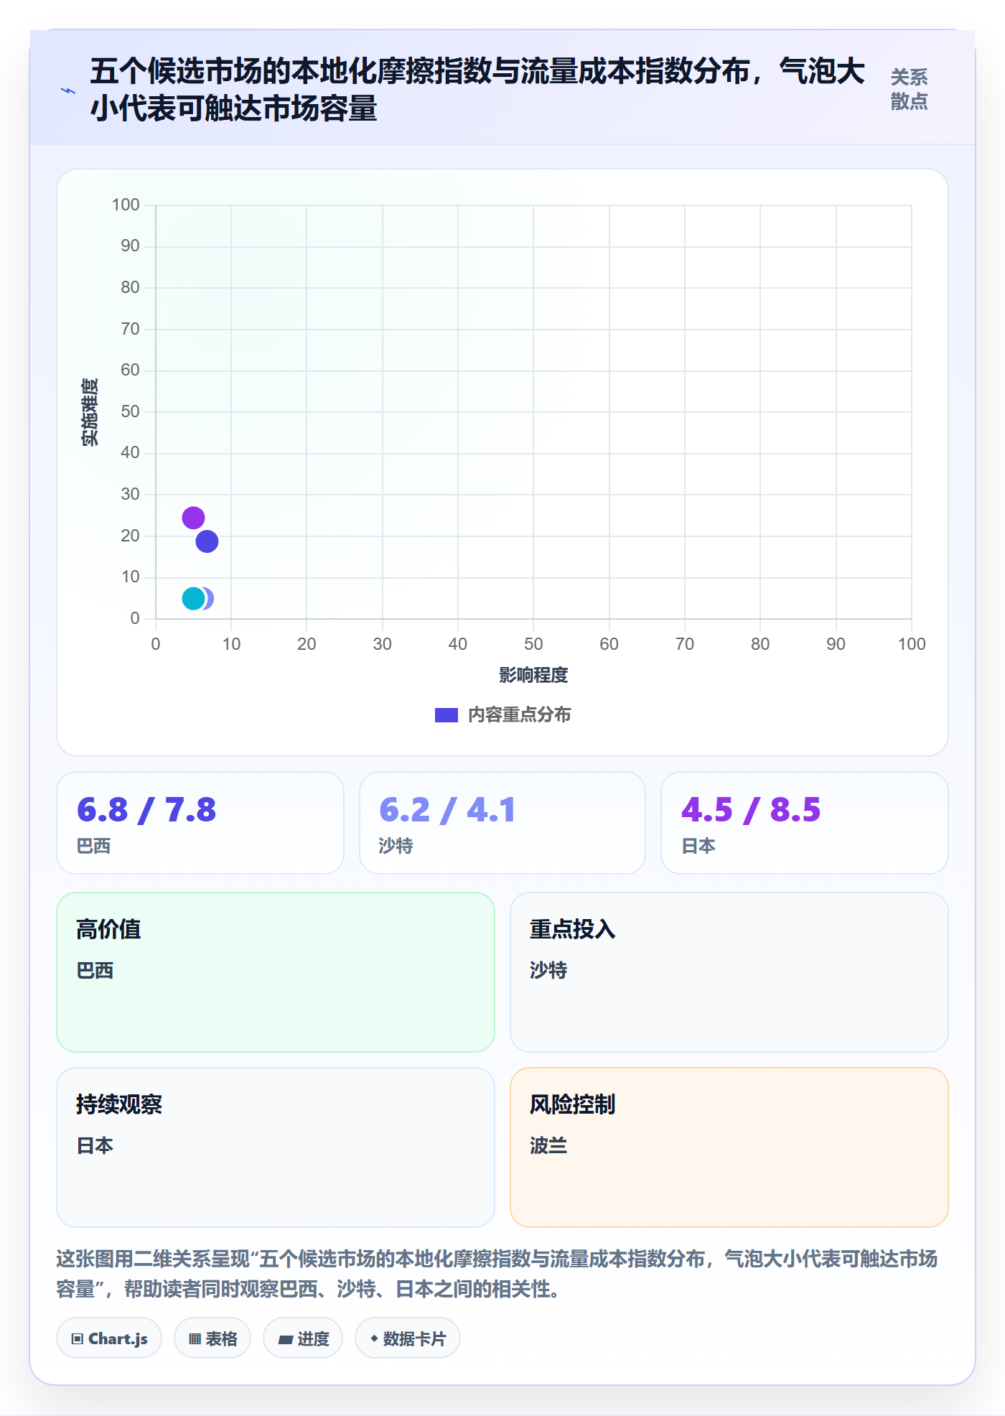Open the 重点投入 quadrant card

pyautogui.click(x=729, y=972)
